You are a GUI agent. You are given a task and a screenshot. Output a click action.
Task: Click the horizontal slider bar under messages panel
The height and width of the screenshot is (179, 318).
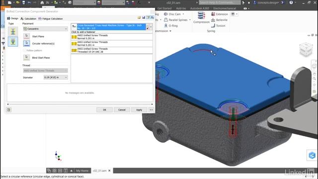click(80, 104)
